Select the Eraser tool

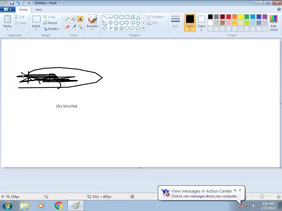pyautogui.click(x=67, y=27)
